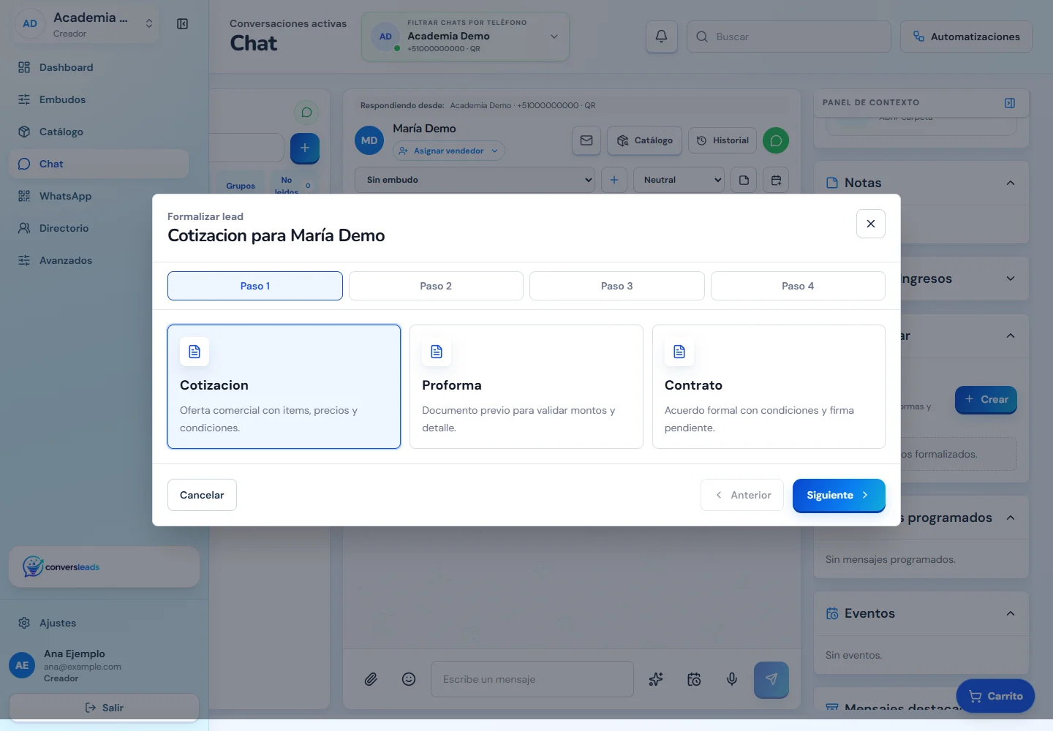Screen dimensions: 1053x731
Task: Open the Neutral sentiment dropdown
Action: [x=679, y=180]
